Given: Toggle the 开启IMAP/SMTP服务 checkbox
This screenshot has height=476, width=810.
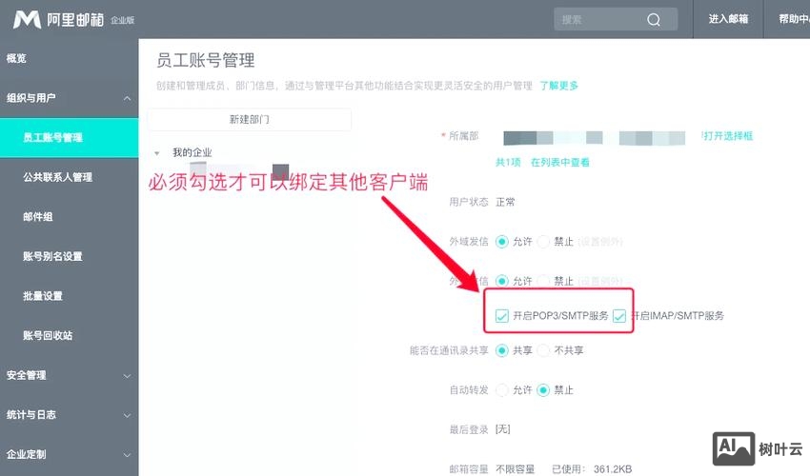Looking at the screenshot, I should pyautogui.click(x=619, y=315).
